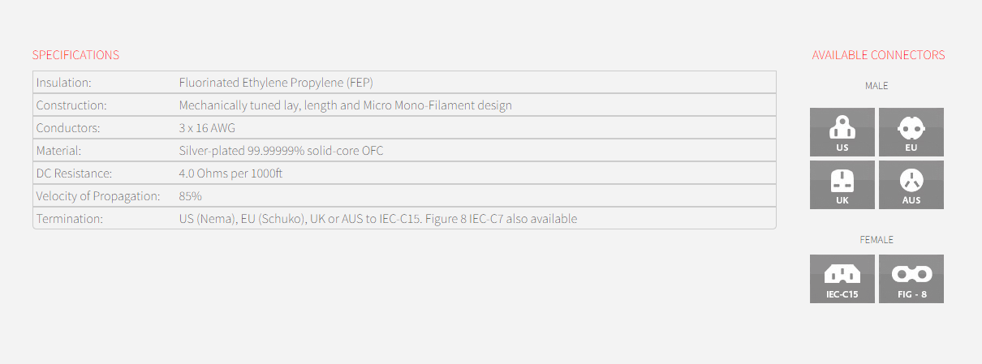The image size is (982, 364).
Task: Select the US male connector icon
Action: point(842,132)
